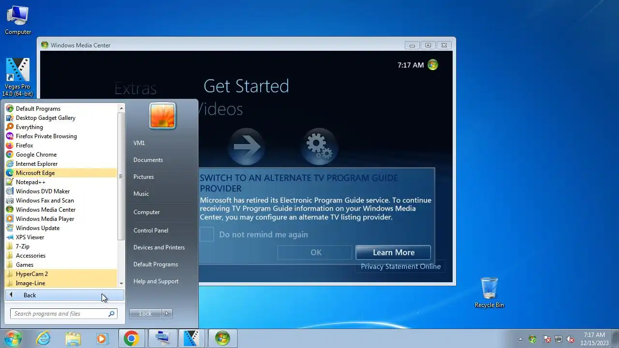
Task: Open Windows Update
Action: (61, 228)
